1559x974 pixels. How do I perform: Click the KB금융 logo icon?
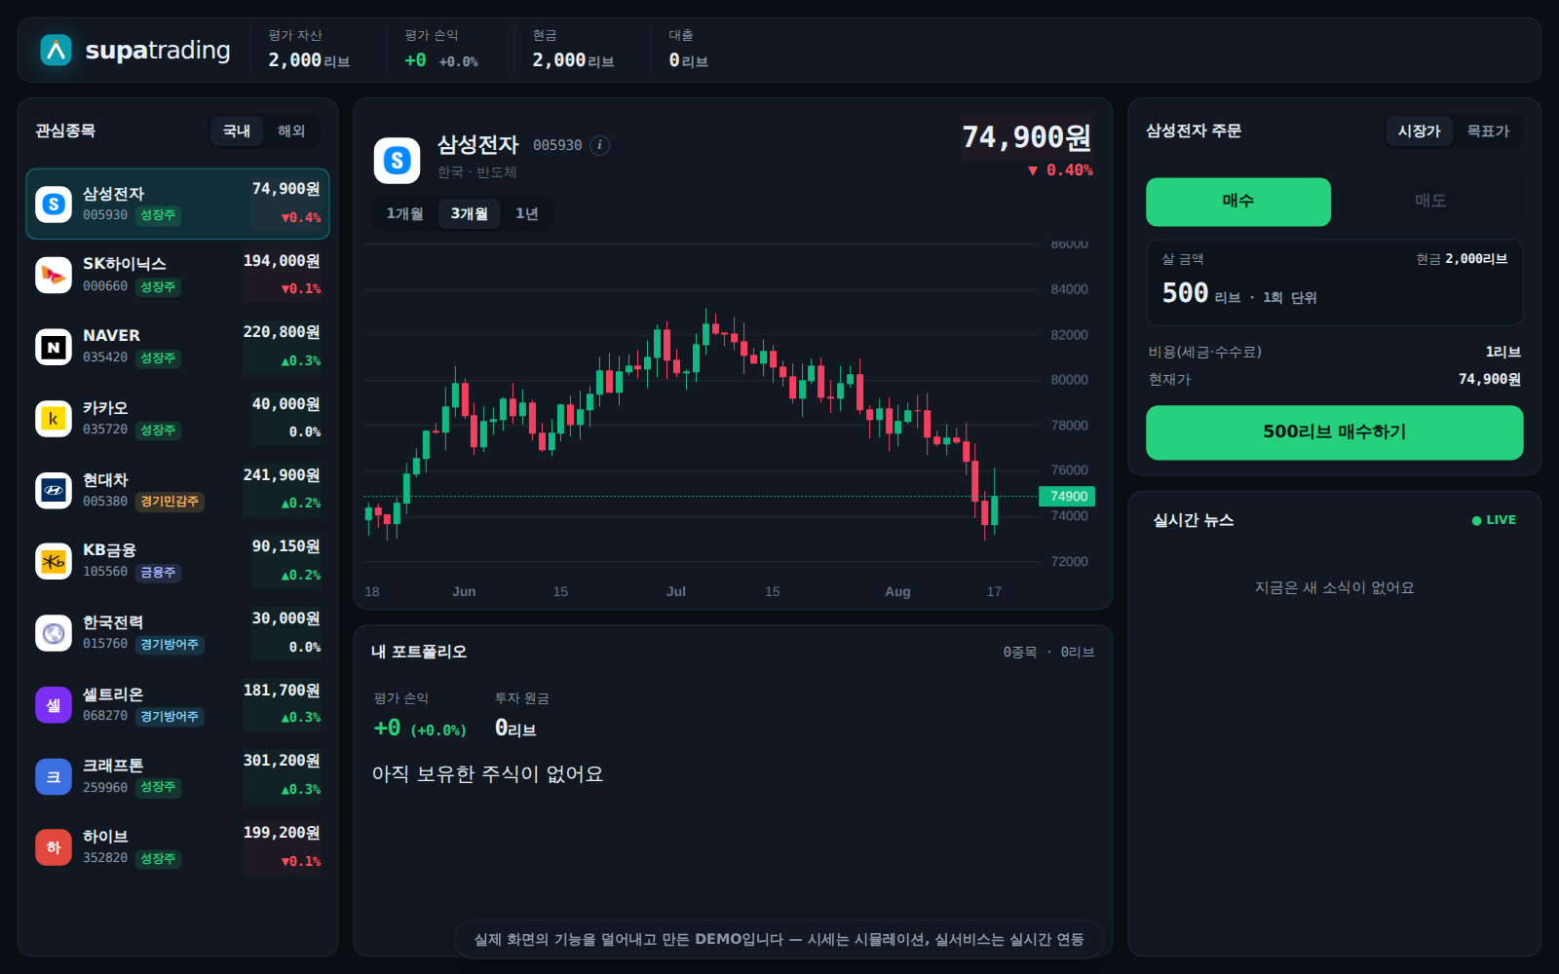(x=54, y=561)
